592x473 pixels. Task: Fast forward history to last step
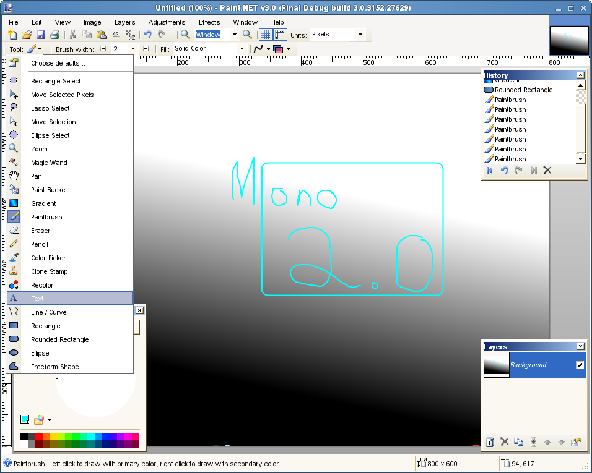[533, 171]
